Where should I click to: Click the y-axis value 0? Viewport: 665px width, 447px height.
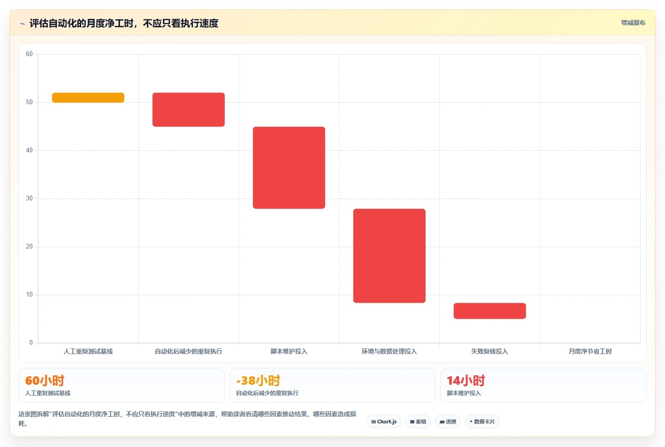(31, 343)
